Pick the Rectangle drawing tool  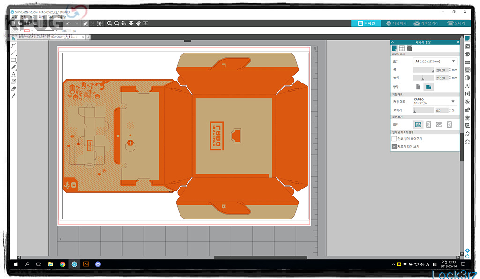[x=13, y=60]
